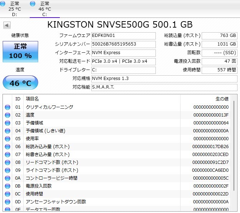This screenshot has height=213, width=240.
Task: Click the standard field NVM Express 1.3
Action: tap(164, 79)
